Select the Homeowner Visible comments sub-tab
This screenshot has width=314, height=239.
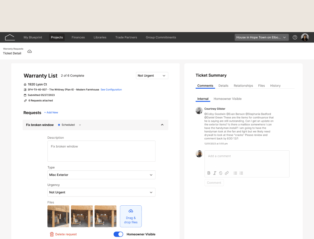227,99
